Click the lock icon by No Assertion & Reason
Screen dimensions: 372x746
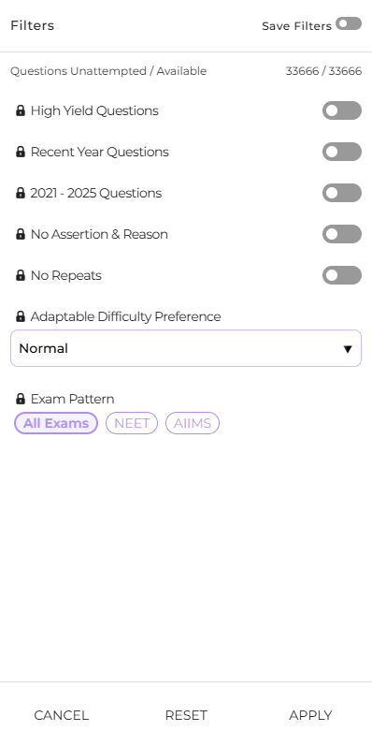pos(21,234)
